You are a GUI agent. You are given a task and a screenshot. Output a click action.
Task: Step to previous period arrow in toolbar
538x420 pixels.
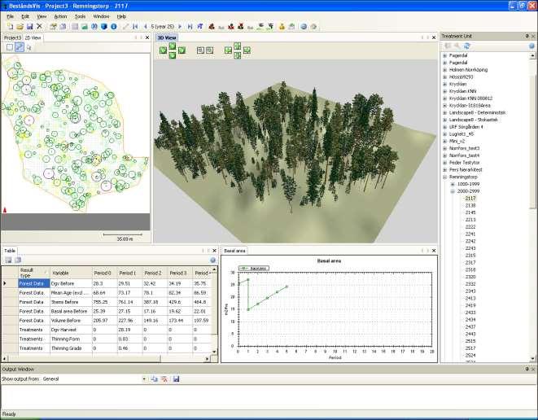point(145,26)
